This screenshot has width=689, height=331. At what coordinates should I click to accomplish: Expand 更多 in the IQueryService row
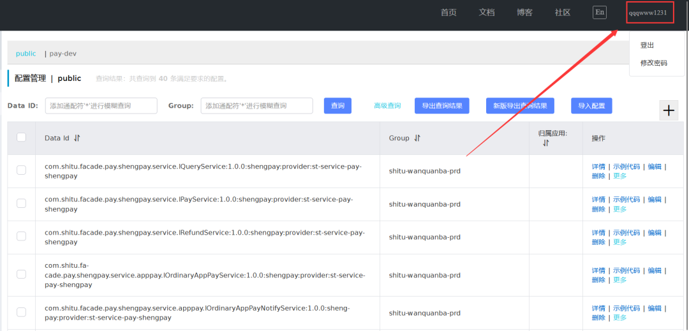(619, 176)
